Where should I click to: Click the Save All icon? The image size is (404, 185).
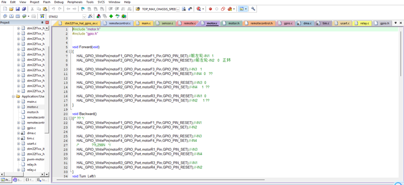coord(24,9)
